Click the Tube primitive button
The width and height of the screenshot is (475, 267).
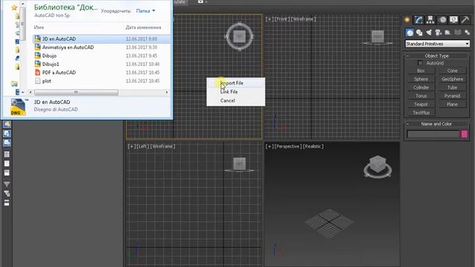point(452,88)
